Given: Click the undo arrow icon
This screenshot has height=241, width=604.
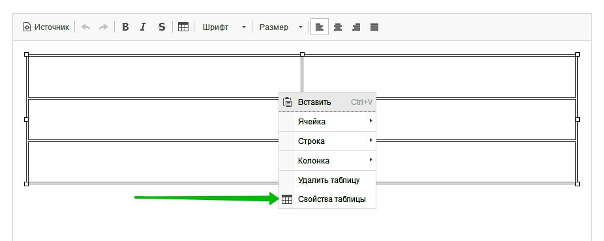Looking at the screenshot, I should click(x=85, y=27).
